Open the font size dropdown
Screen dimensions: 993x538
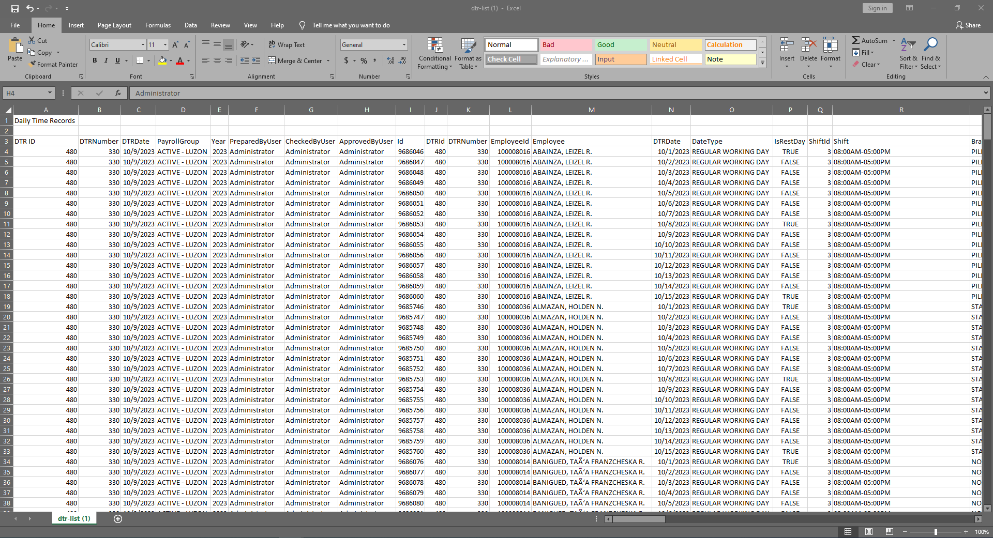click(165, 45)
